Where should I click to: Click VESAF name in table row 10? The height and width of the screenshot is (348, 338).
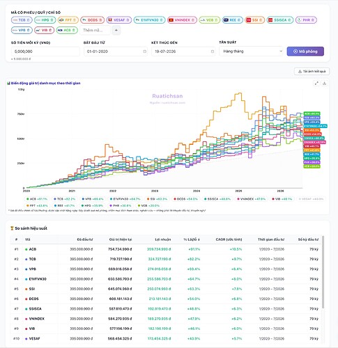[x=34, y=339]
